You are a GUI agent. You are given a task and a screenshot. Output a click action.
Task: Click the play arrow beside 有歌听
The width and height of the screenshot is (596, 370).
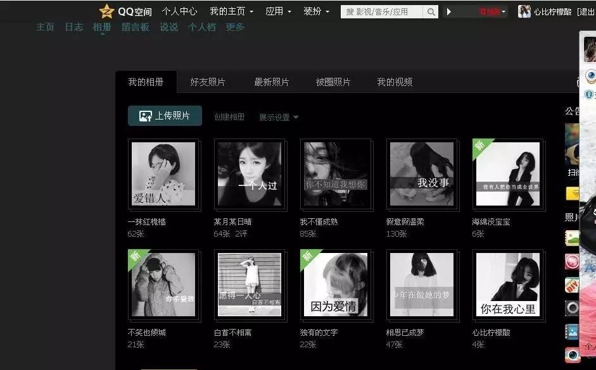coord(448,11)
